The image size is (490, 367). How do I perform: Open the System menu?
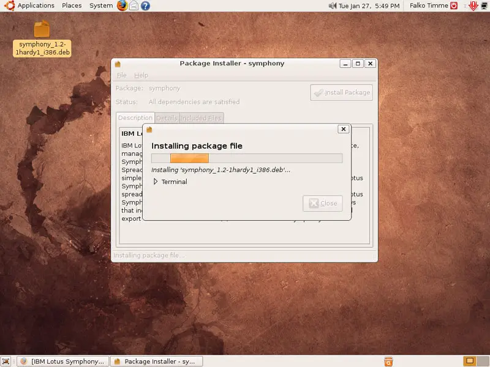click(101, 6)
